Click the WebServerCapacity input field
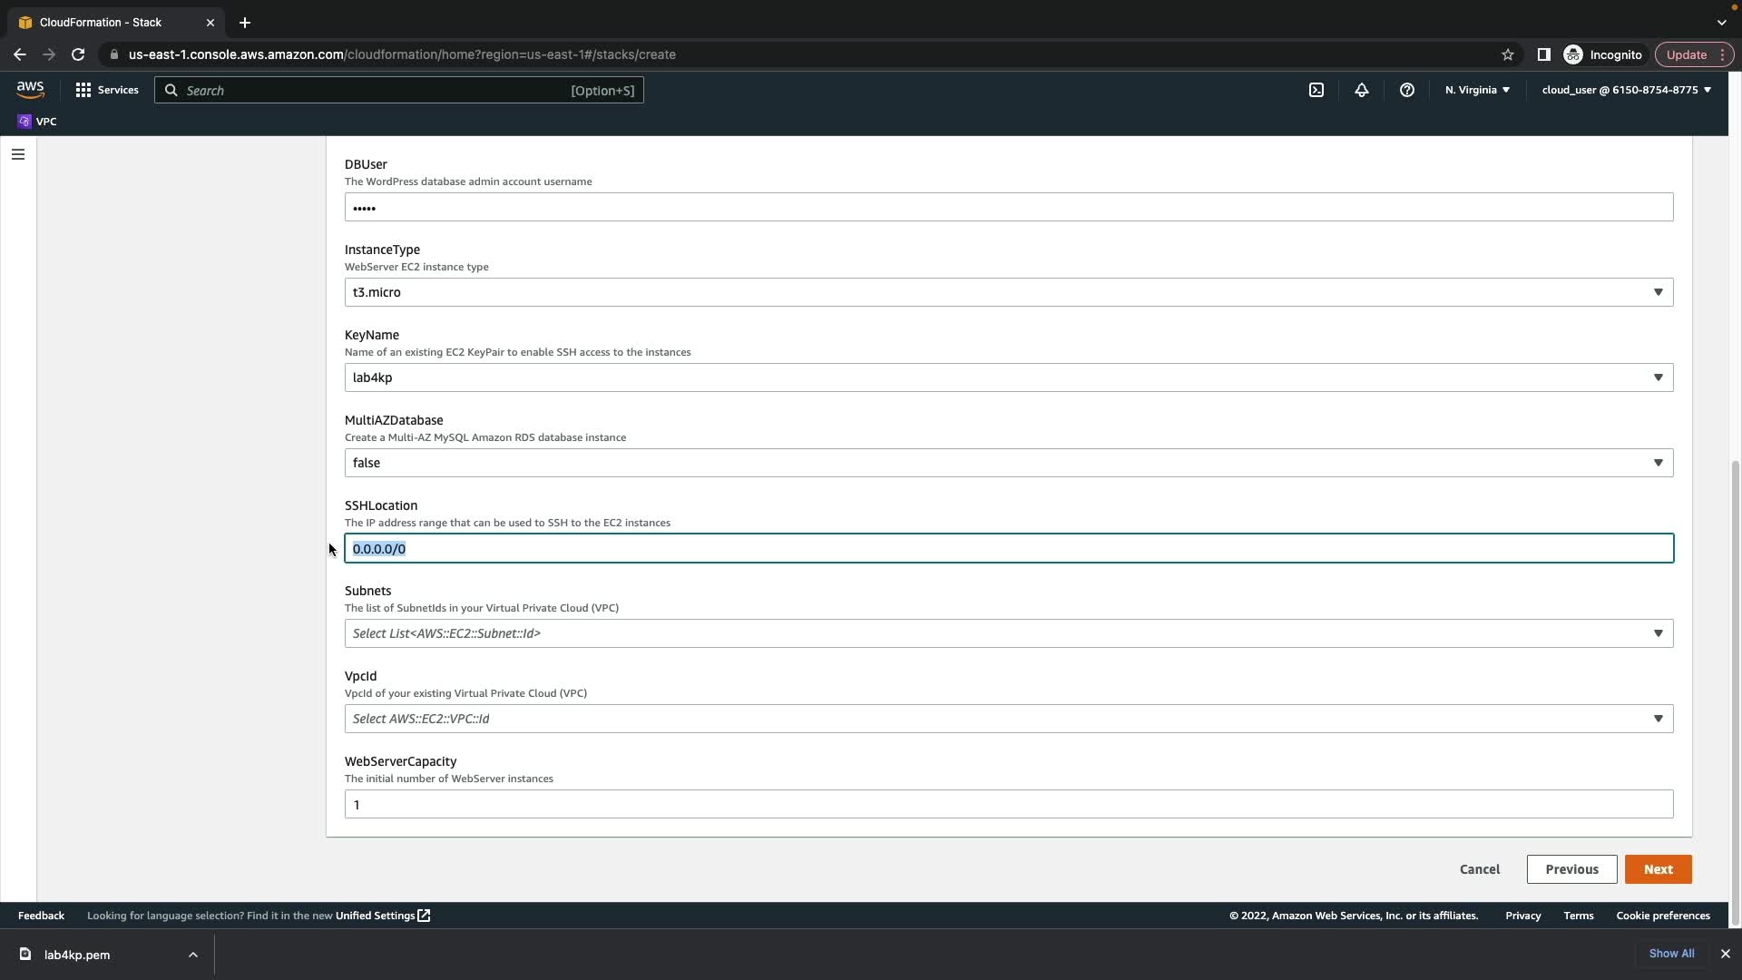Viewport: 1742px width, 980px height. click(1008, 804)
